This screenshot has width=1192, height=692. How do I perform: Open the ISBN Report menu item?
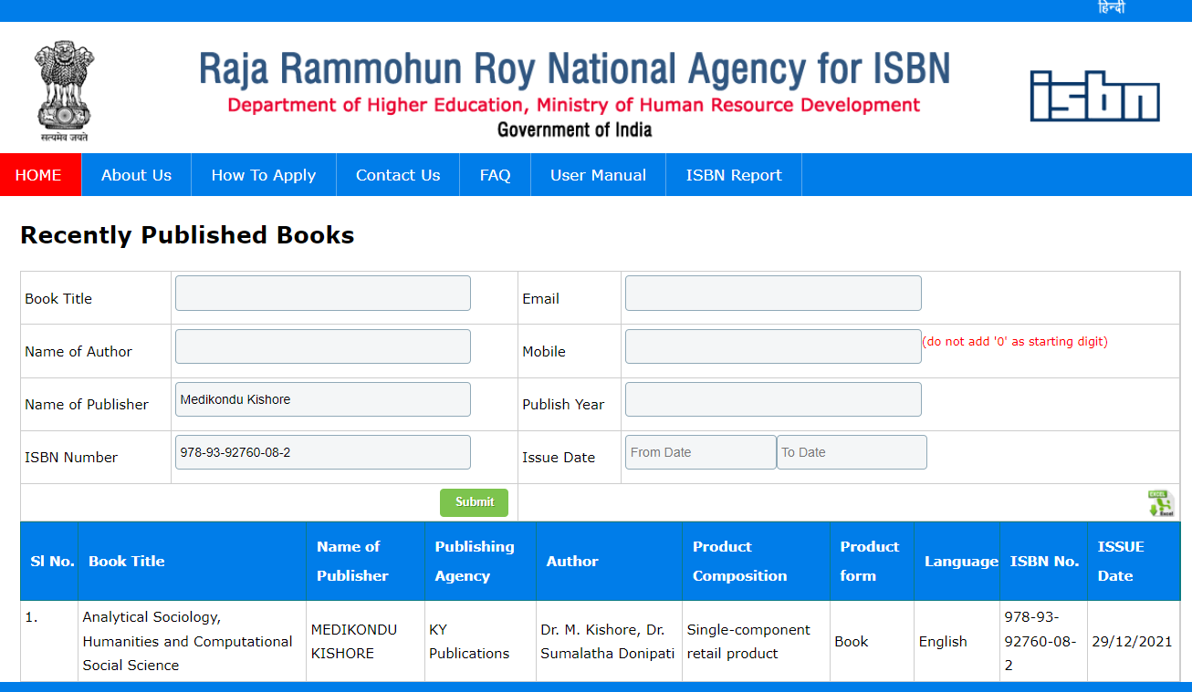(x=734, y=175)
